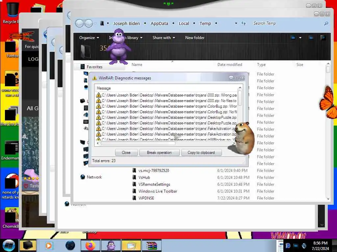
Task: Select Favorites in the navigation pane
Action: 94,67
